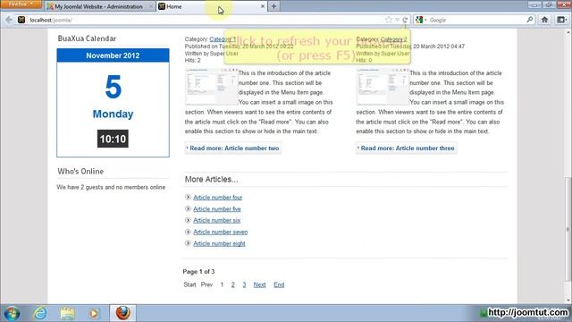Click the More Articles... heading
572x322 pixels.
[x=211, y=179]
